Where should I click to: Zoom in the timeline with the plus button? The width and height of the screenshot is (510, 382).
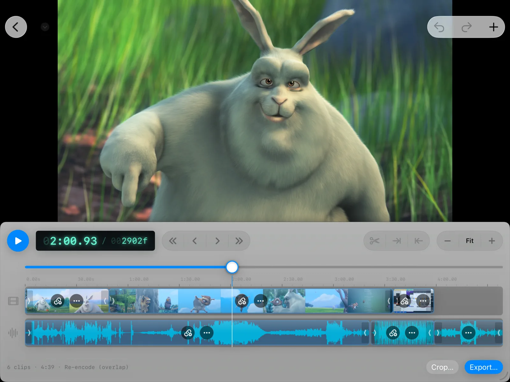492,241
